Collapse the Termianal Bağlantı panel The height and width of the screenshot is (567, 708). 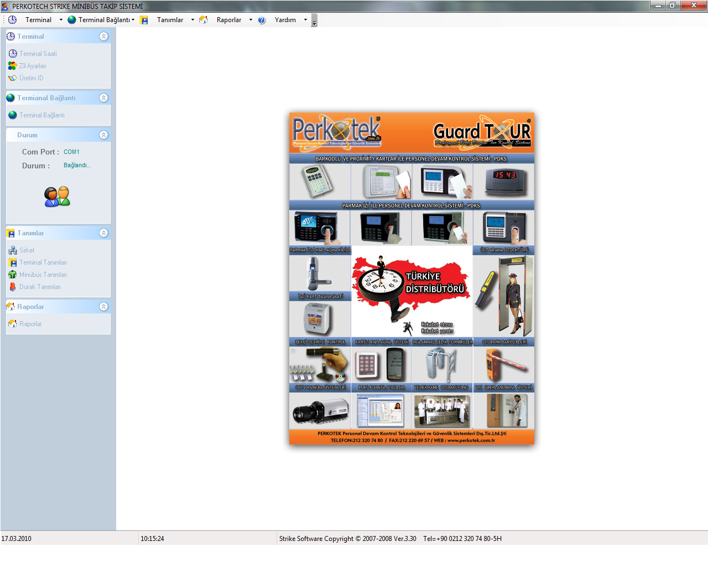point(103,98)
